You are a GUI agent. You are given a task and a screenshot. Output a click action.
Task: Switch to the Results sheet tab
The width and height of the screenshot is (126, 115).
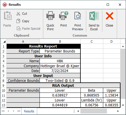[x=29, y=111]
